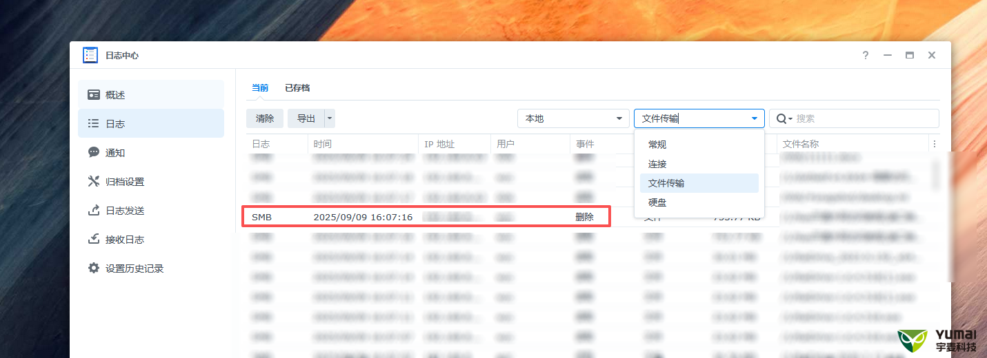Click the 删除 event cell
Viewport: 987px width, 358px height.
click(584, 217)
